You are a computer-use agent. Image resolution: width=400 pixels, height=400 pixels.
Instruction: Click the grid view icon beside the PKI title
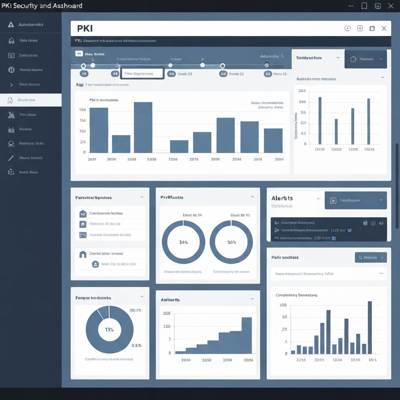coord(360,28)
